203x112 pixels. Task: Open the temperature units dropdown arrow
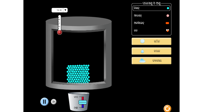pyautogui.click(x=65, y=10)
